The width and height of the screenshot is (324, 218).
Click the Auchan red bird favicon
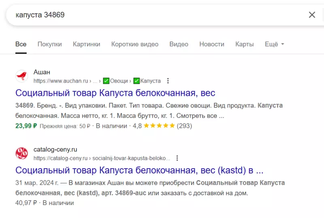click(x=21, y=76)
